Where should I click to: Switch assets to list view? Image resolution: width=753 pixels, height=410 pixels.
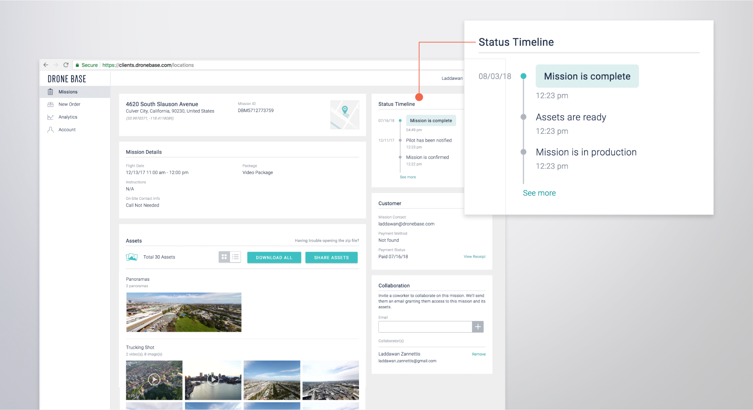click(x=235, y=257)
